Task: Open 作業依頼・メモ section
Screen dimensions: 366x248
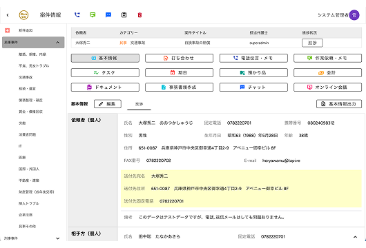Action: [328, 58]
